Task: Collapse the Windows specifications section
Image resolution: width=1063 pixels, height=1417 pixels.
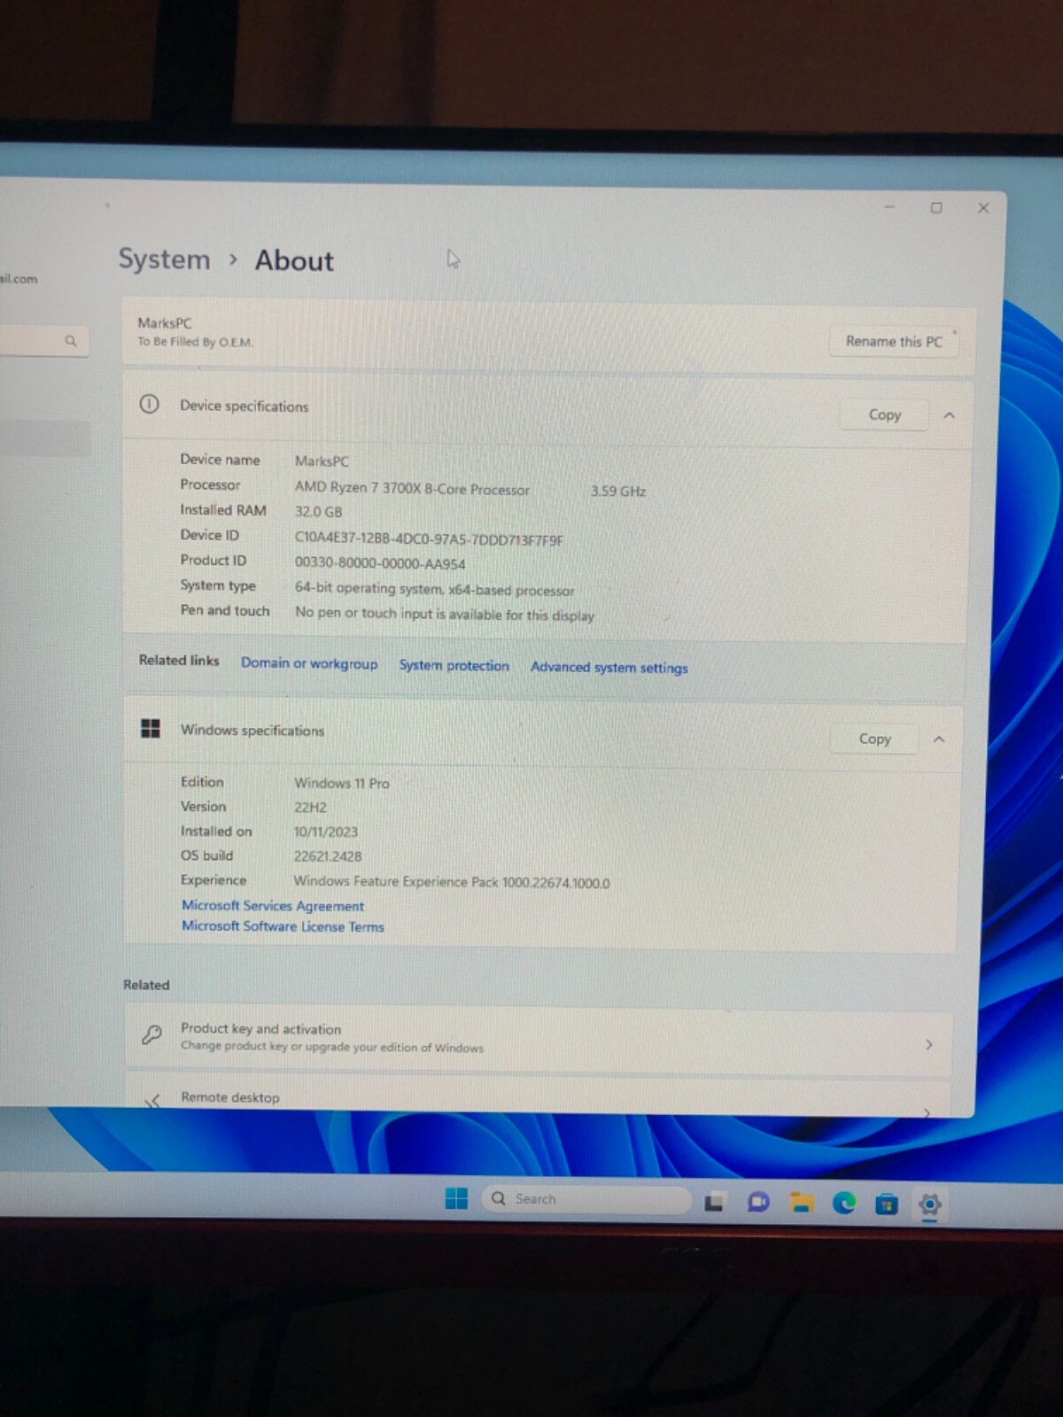Action: 939,739
